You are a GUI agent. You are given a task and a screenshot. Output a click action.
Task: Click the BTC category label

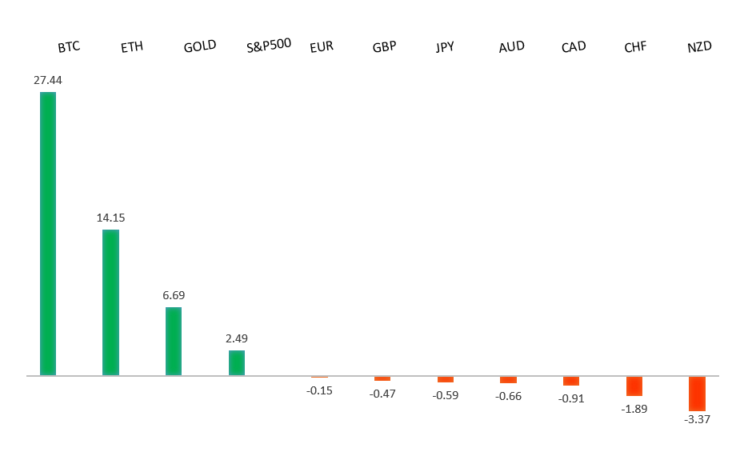click(x=69, y=47)
